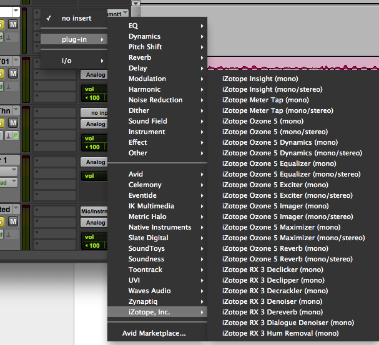Click the scroll-up arrow above the track list
379x345 pixels.
(x=136, y=3)
